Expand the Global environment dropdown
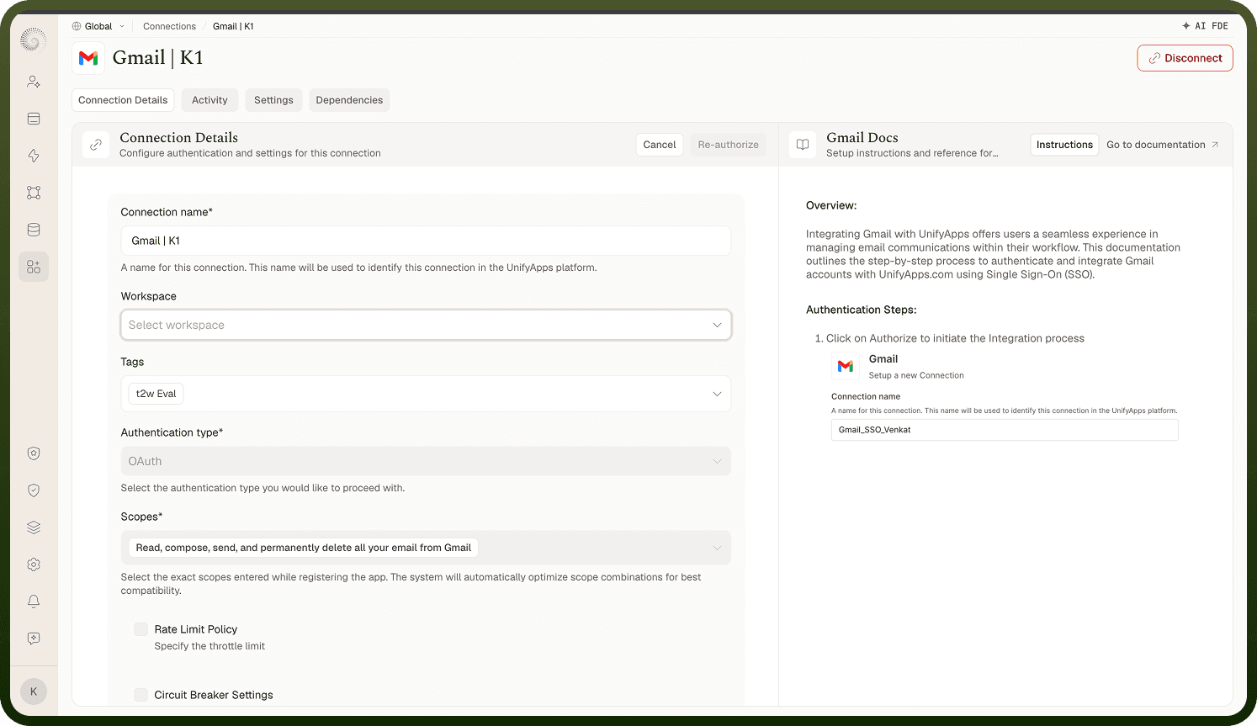Screen dimensions: 1257x726 click(x=98, y=26)
